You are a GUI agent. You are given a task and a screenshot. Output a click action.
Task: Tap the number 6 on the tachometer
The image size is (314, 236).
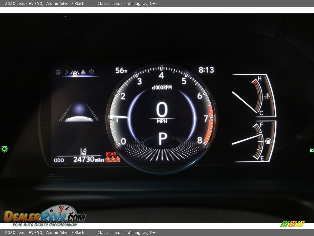click(200, 96)
